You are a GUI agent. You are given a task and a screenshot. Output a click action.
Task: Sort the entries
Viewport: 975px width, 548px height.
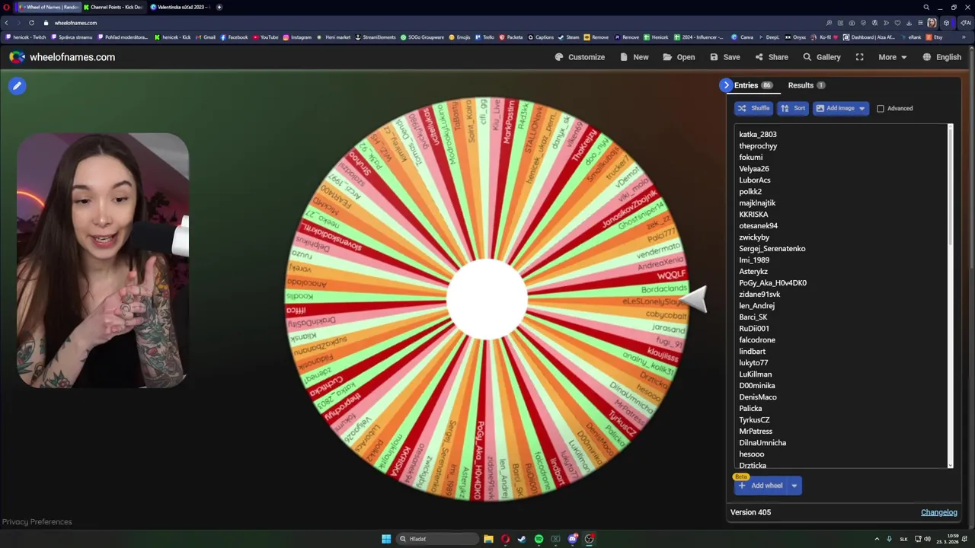793,109
